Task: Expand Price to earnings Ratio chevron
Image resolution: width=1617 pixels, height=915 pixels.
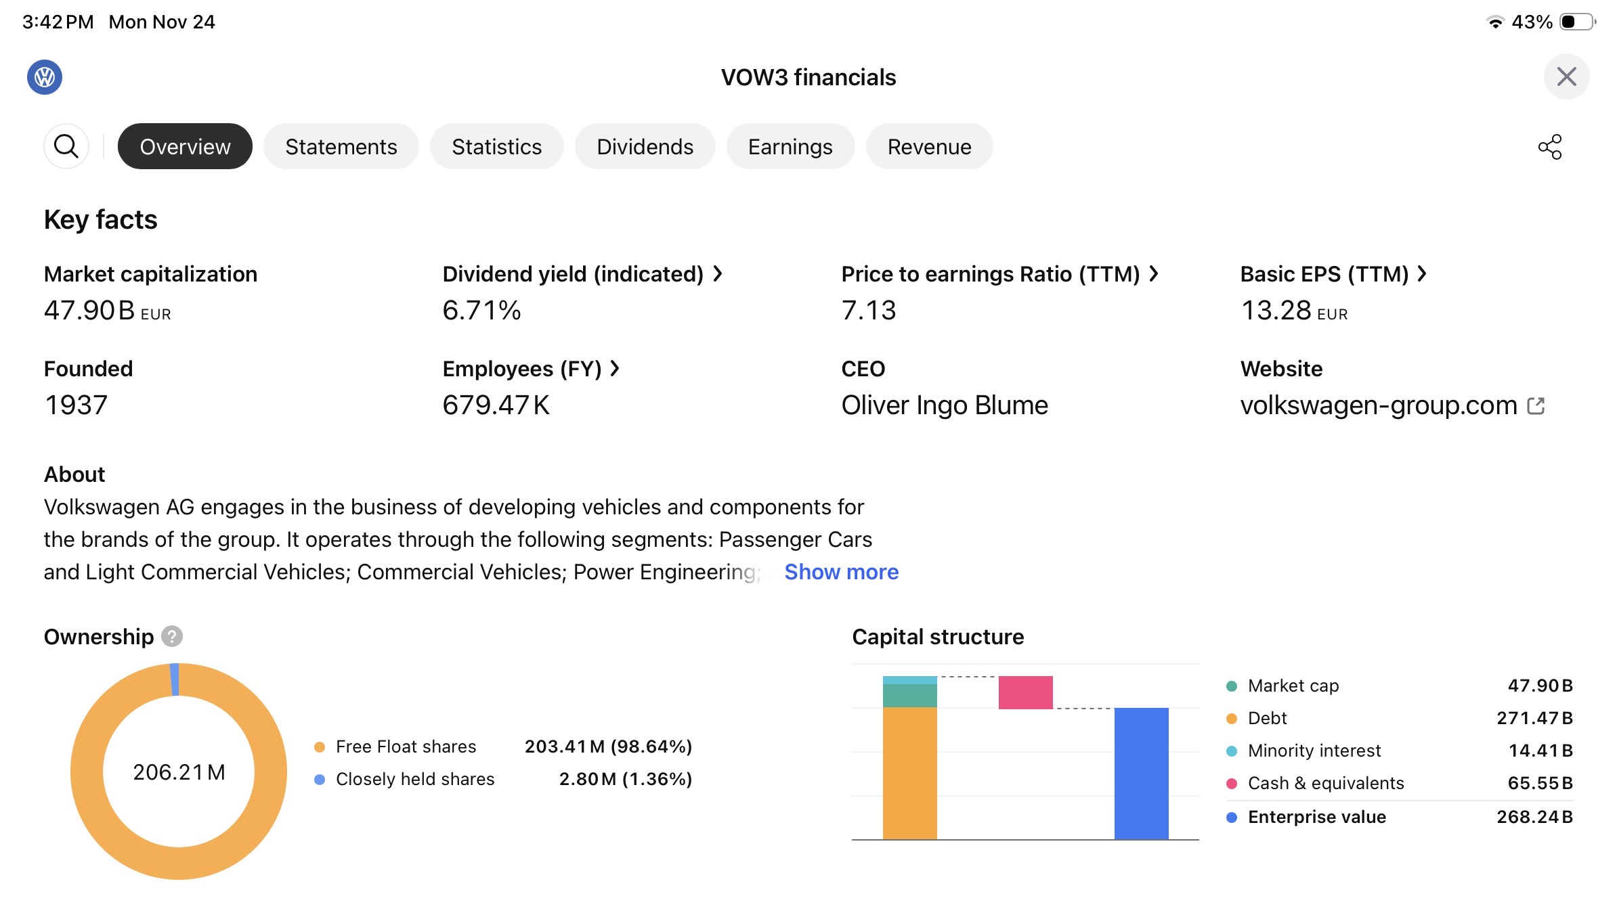Action: pyautogui.click(x=1155, y=273)
